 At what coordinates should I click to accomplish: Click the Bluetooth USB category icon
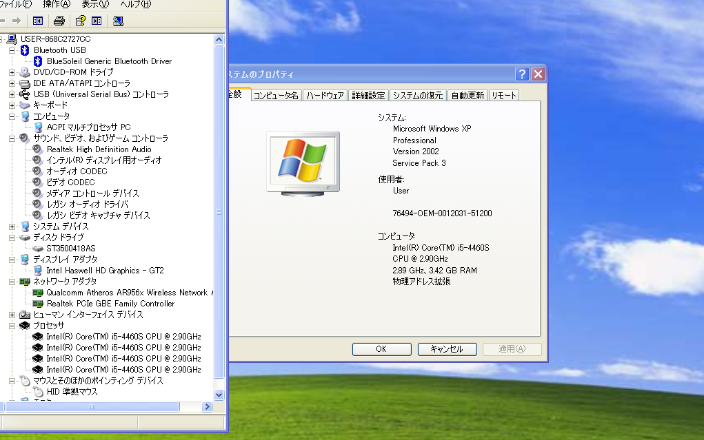[x=25, y=50]
